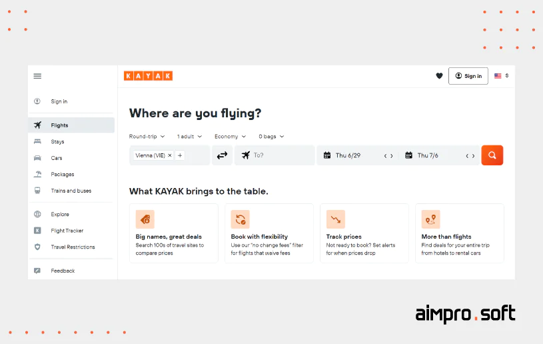Remove Vienna (VIE) origin chip
Screen dimensions: 543x344
[x=170, y=155]
